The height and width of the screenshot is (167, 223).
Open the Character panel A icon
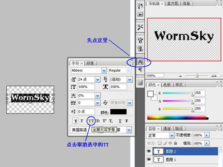coord(140,62)
